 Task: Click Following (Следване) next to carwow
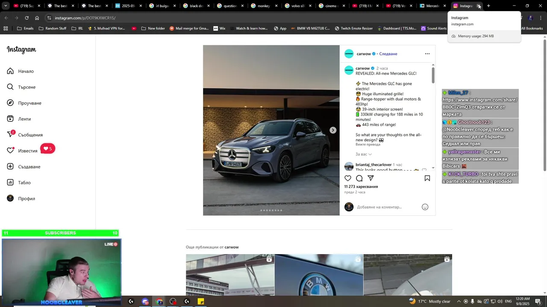coord(388,54)
